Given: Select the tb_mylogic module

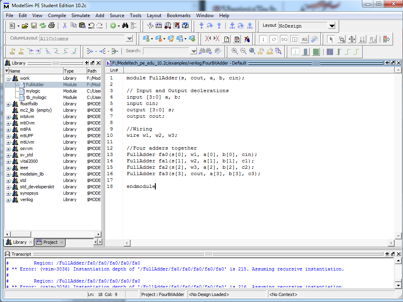Looking at the screenshot, I should point(36,97).
